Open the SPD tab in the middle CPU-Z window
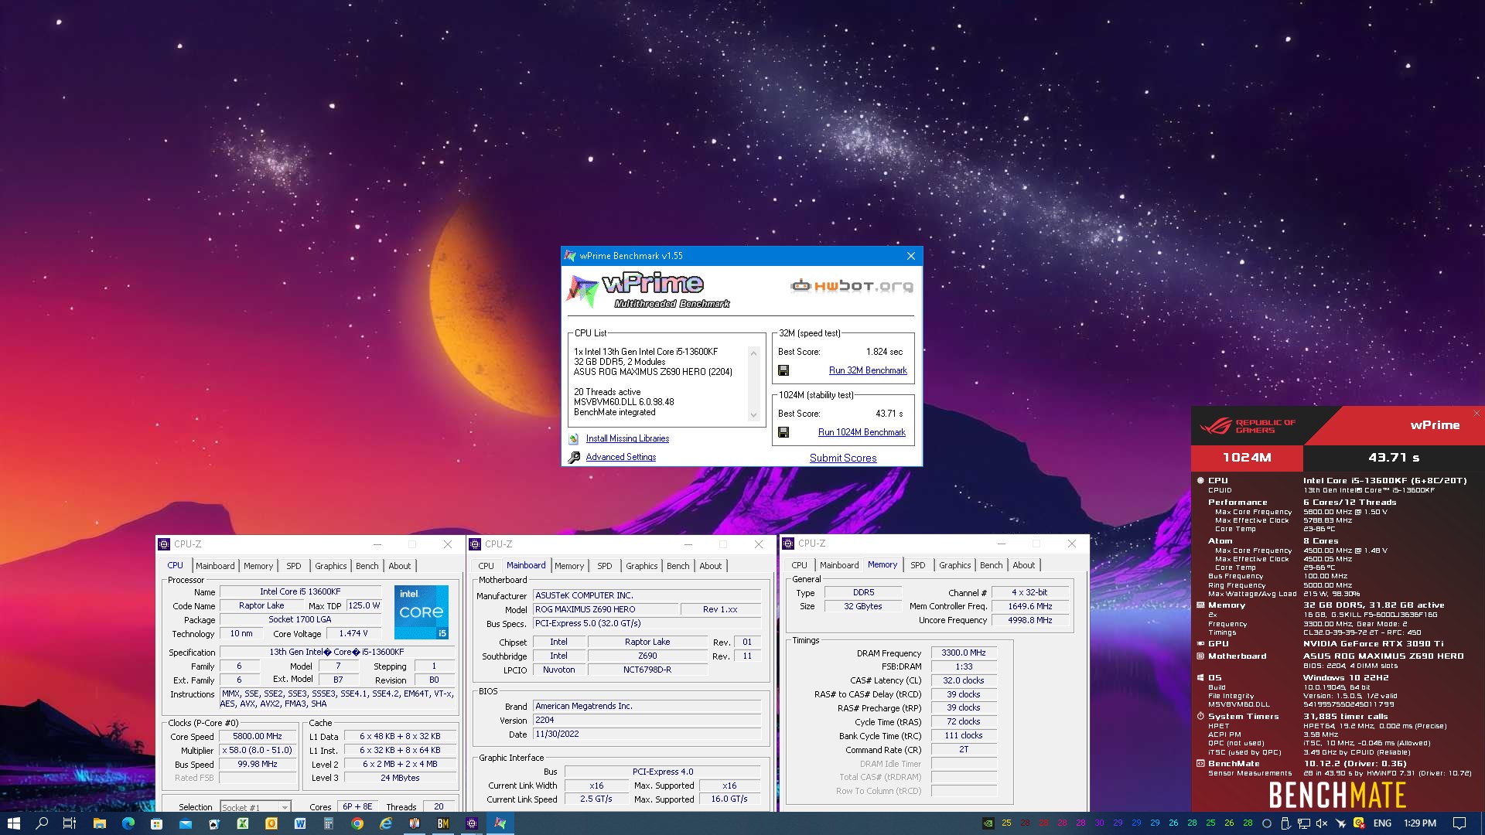1485x835 pixels. 605,566
